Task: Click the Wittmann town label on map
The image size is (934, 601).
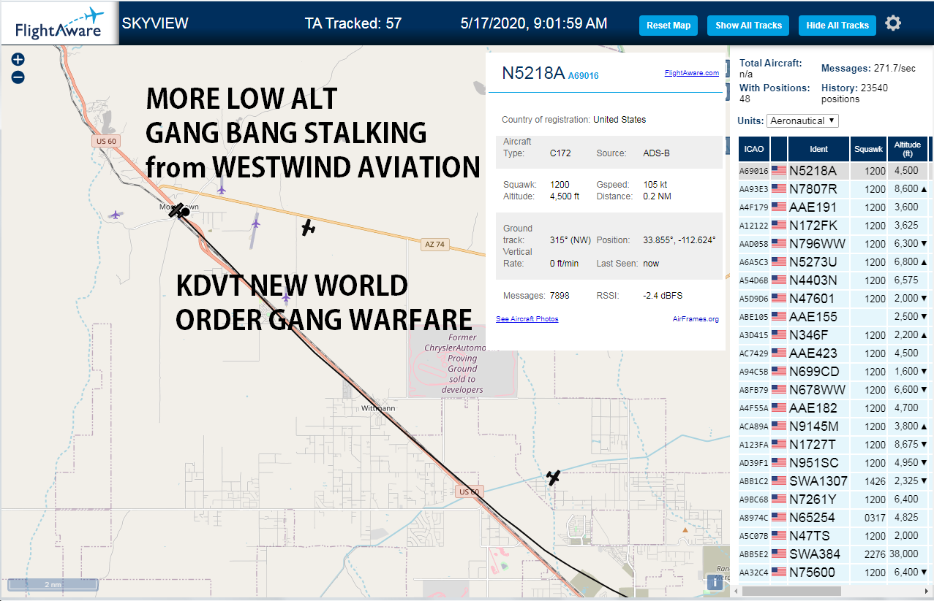Action: coord(379,408)
